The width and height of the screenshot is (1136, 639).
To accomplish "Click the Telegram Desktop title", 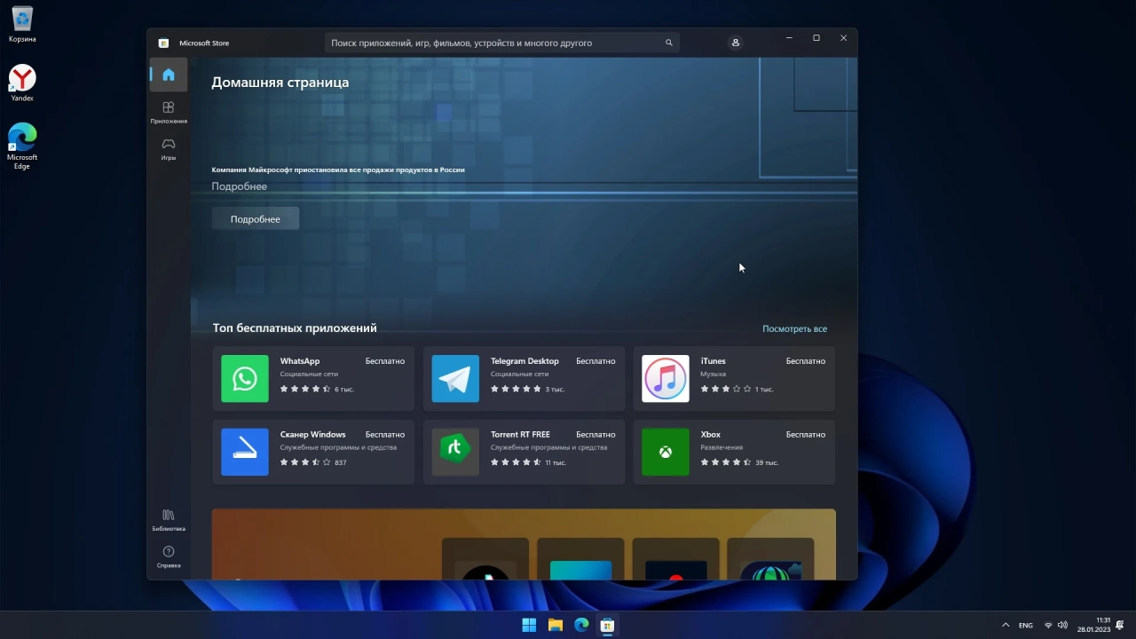I will (x=525, y=361).
